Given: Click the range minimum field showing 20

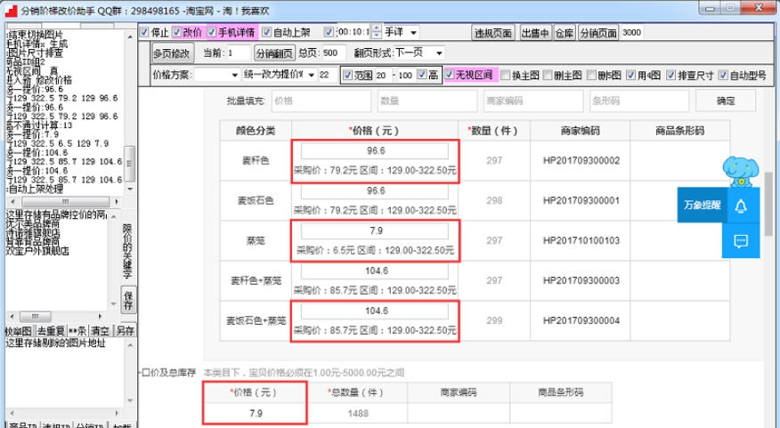Looking at the screenshot, I should tap(383, 75).
